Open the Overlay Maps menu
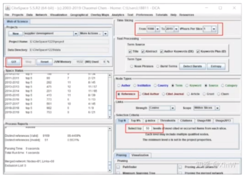243x176 pixels. [x=100, y=15]
